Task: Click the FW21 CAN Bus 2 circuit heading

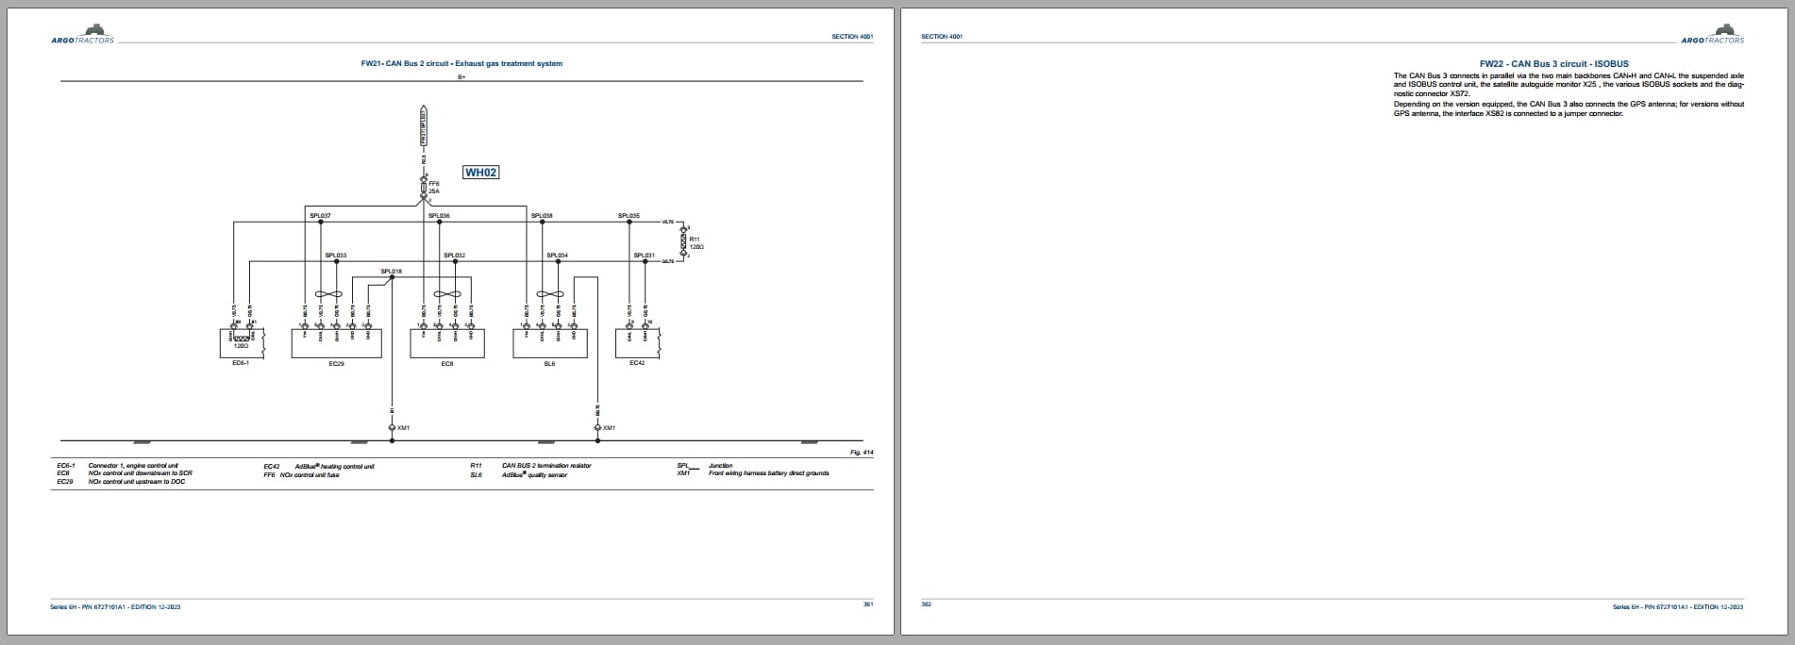Action: (x=461, y=63)
